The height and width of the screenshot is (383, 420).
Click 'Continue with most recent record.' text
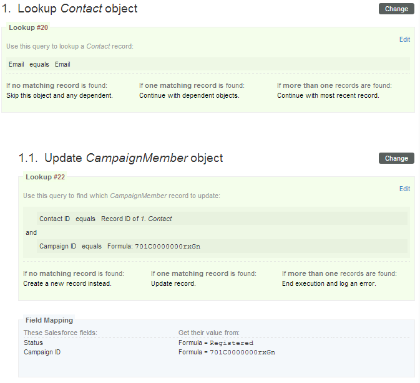pyautogui.click(x=328, y=95)
